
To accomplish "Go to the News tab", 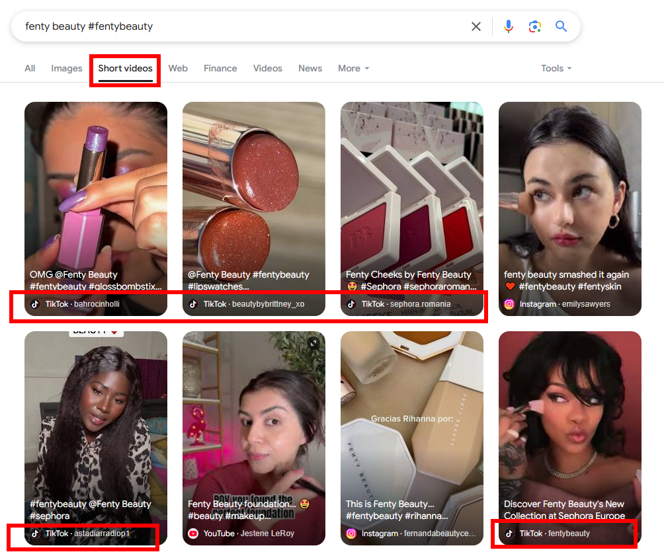I will [x=310, y=69].
